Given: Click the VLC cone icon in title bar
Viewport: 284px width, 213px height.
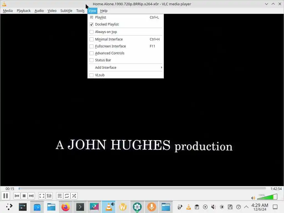Looking at the screenshot, I should pos(4,4).
